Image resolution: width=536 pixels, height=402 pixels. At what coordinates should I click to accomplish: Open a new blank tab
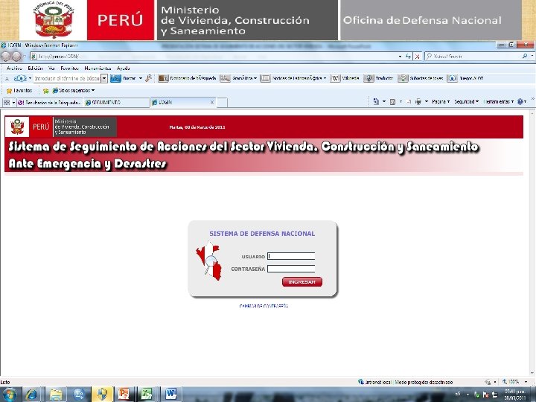point(222,103)
